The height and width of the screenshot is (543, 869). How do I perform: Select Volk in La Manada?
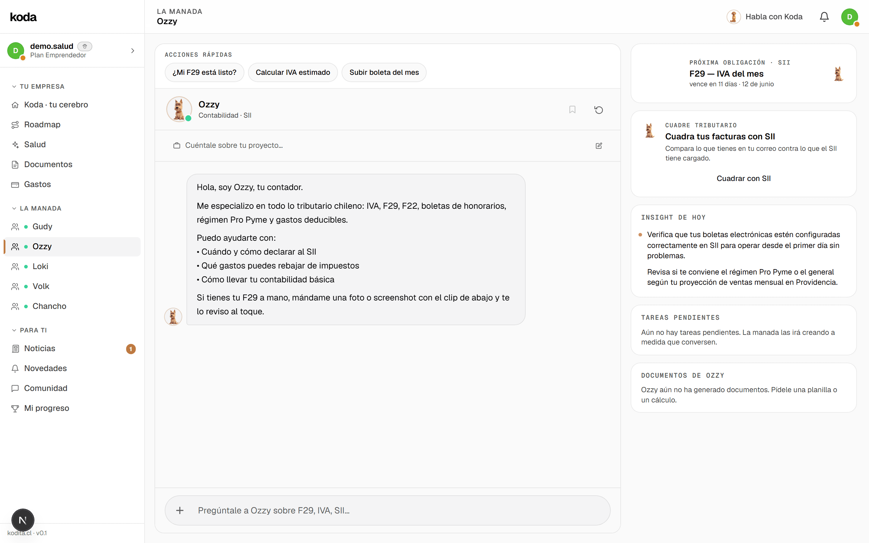[72, 286]
